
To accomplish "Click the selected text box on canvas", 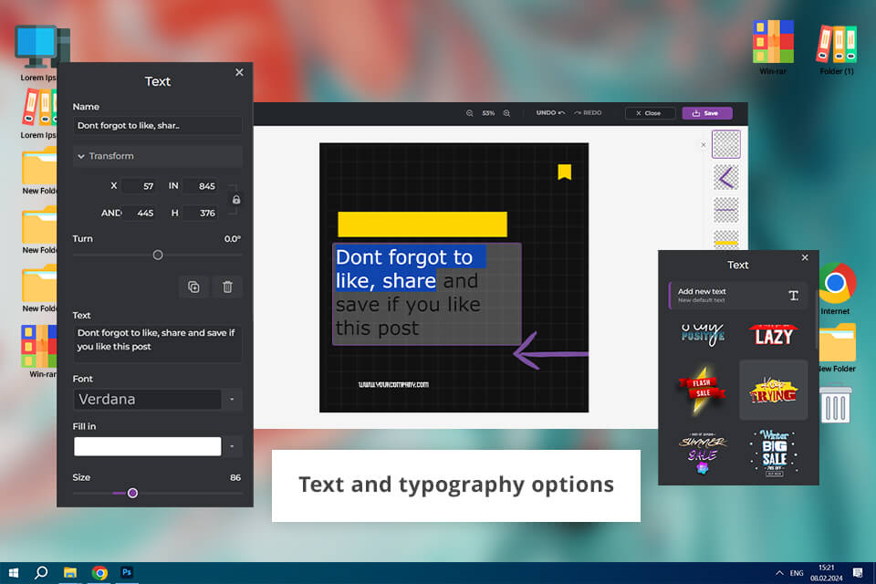I will coord(427,294).
